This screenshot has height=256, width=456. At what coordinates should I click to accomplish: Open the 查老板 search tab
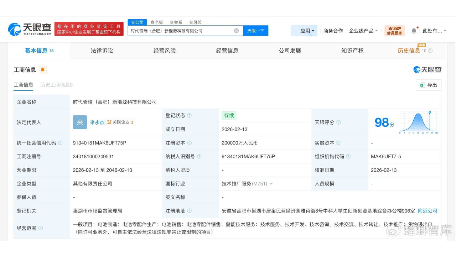point(156,22)
